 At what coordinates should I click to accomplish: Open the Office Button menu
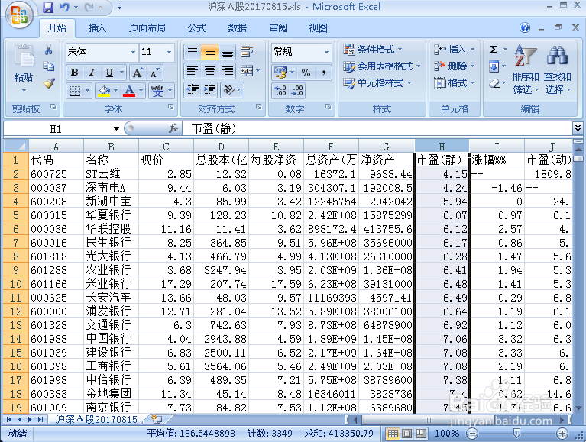tap(18, 15)
